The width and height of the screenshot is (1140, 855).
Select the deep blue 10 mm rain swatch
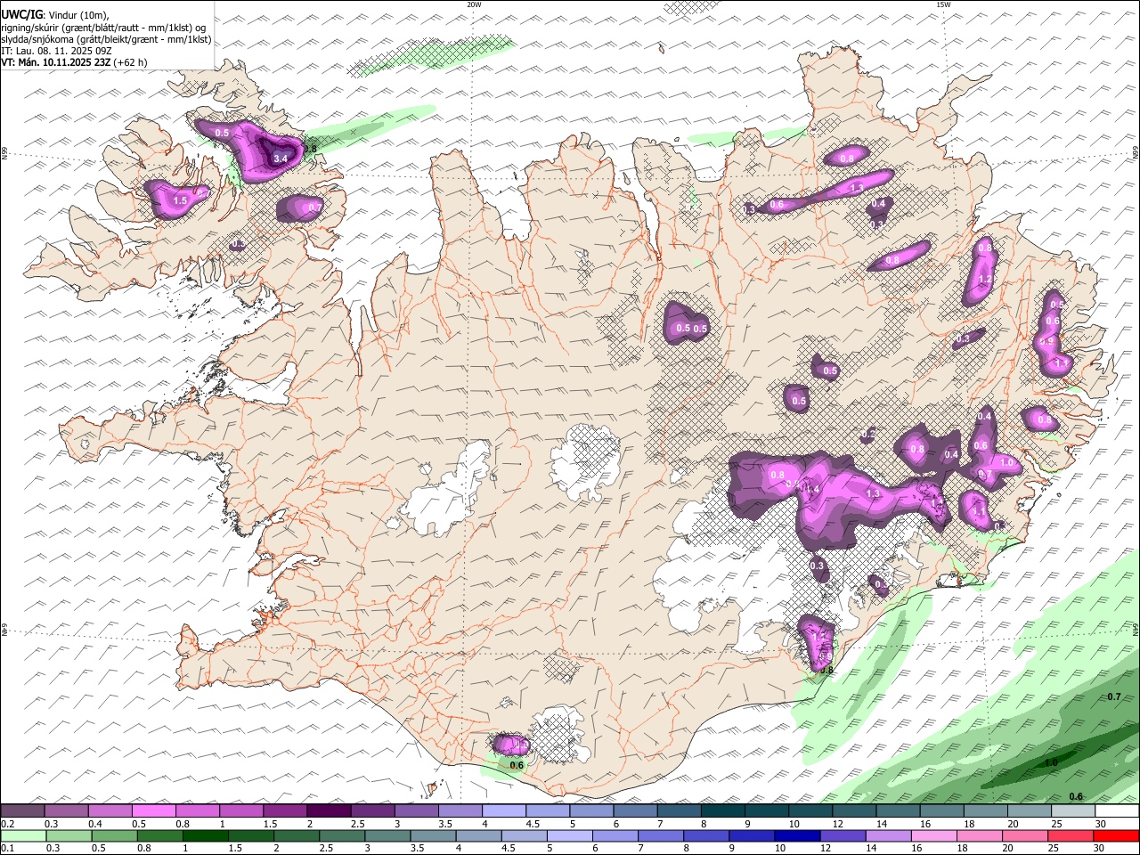[795, 835]
